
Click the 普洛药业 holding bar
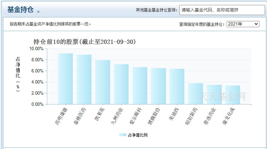tap(214, 95)
